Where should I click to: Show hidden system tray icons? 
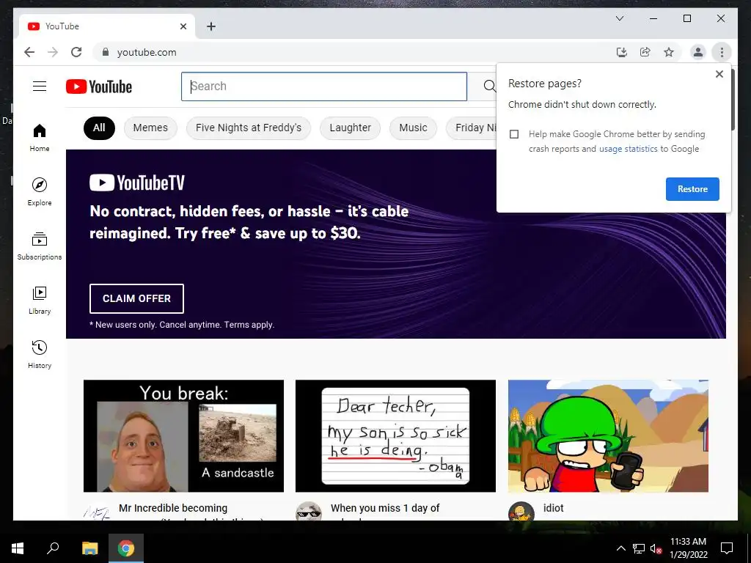(x=620, y=548)
